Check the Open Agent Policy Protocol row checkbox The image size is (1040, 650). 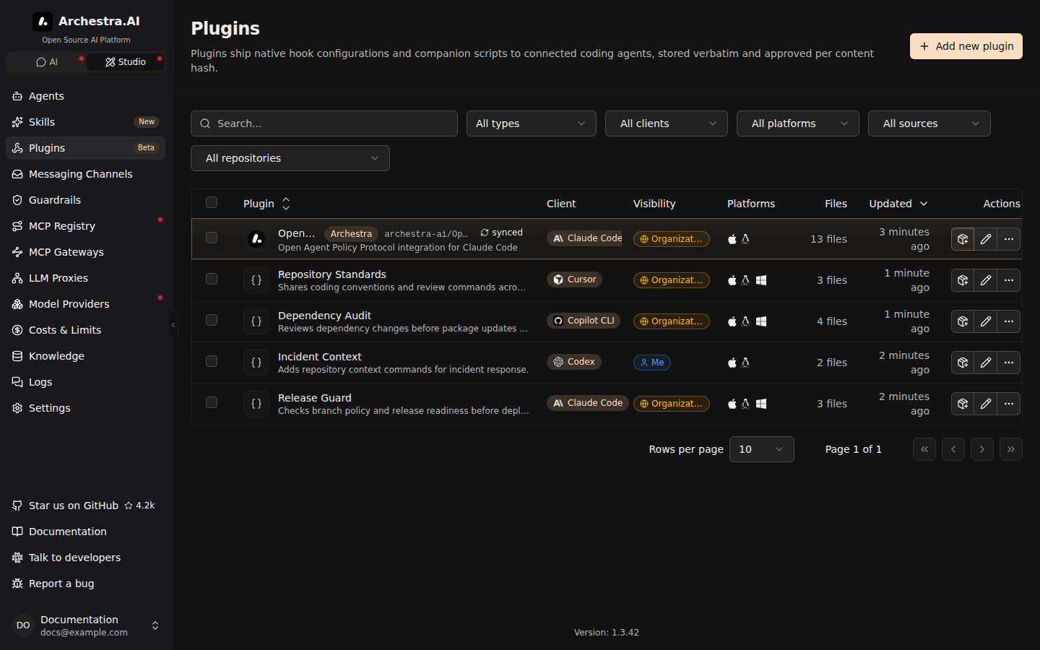(212, 238)
